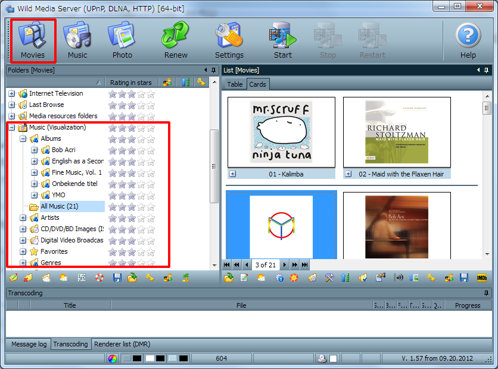The image size is (498, 369).
Task: Click the floppy disk icon below folder tree
Action: [x=117, y=277]
